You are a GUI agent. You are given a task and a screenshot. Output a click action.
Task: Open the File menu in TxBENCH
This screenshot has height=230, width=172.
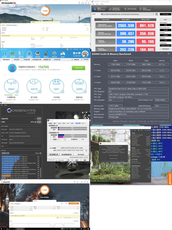pyautogui.click(x=93, y=4)
